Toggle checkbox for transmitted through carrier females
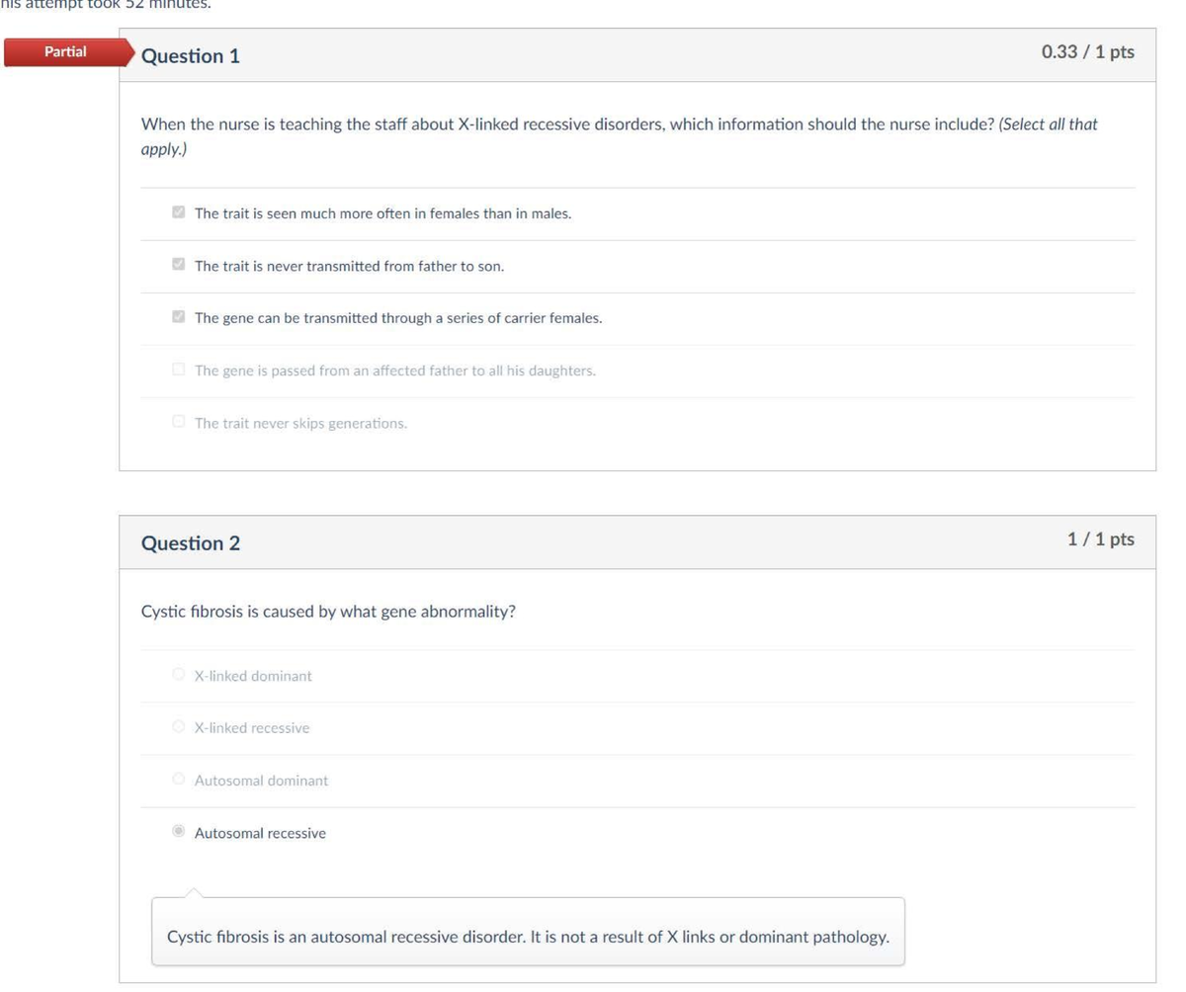Screen dimensions: 1186x992 tap(178, 317)
